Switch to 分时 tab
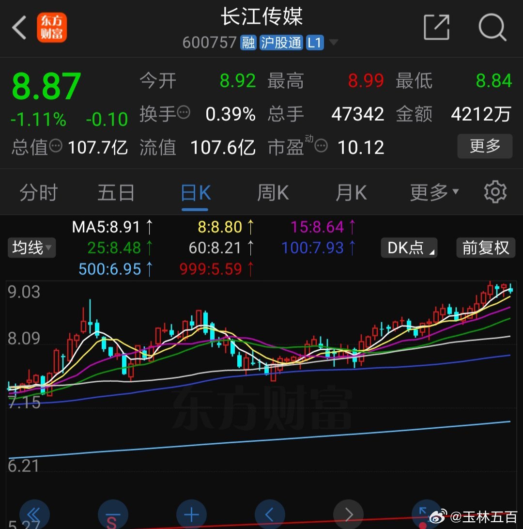This screenshot has width=523, height=529. tap(38, 193)
